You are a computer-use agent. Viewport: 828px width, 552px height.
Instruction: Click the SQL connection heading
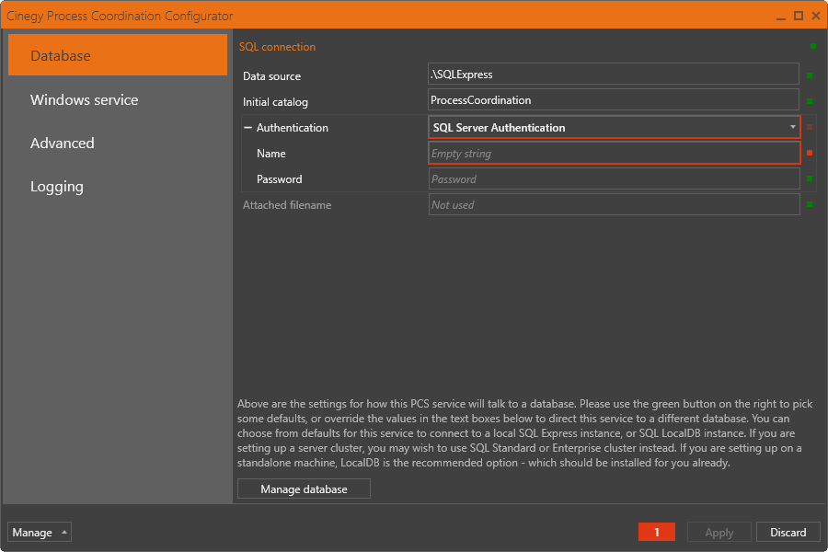[x=277, y=47]
